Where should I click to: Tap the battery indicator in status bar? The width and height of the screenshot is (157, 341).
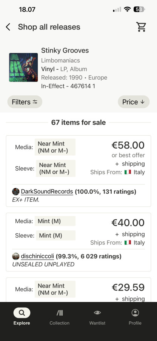tap(139, 9)
